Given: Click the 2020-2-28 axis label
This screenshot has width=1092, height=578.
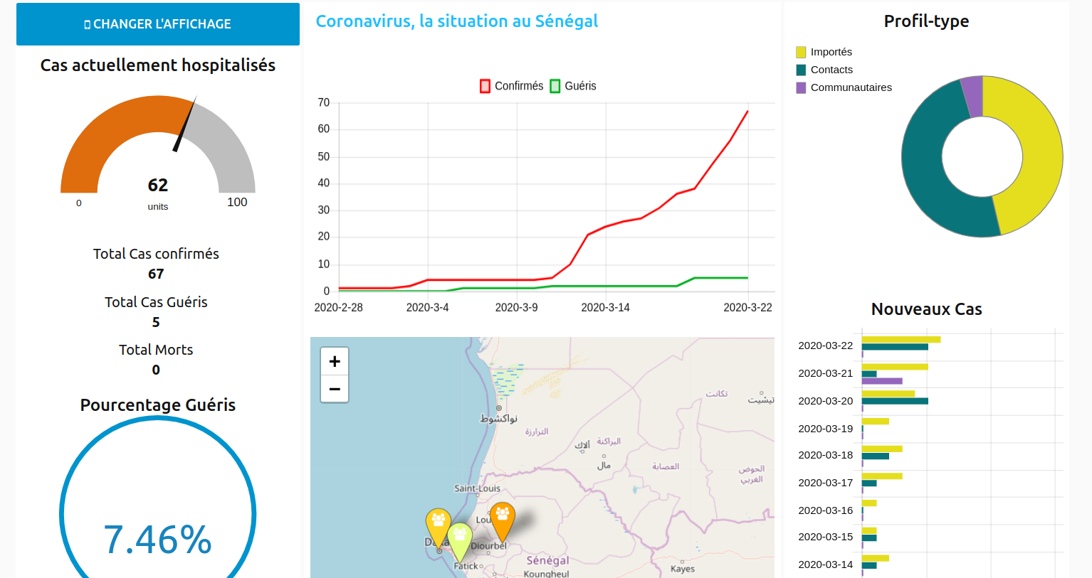Looking at the screenshot, I should tap(338, 308).
